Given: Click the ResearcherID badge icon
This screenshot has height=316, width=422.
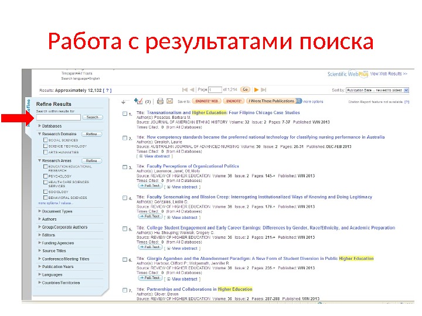Looking at the screenshot, I should [300, 101].
